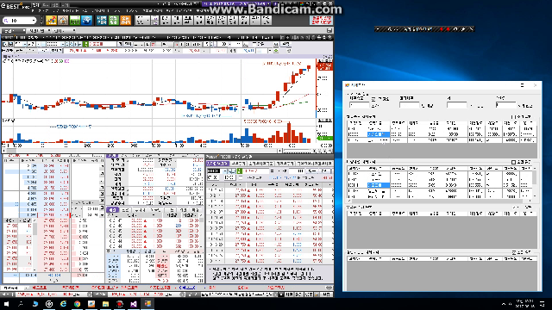Open Visual Studio from the taskbar

click(x=134, y=304)
